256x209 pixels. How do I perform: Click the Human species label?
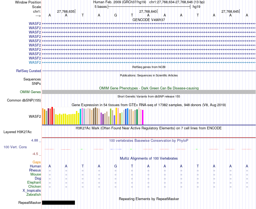[35, 166]
